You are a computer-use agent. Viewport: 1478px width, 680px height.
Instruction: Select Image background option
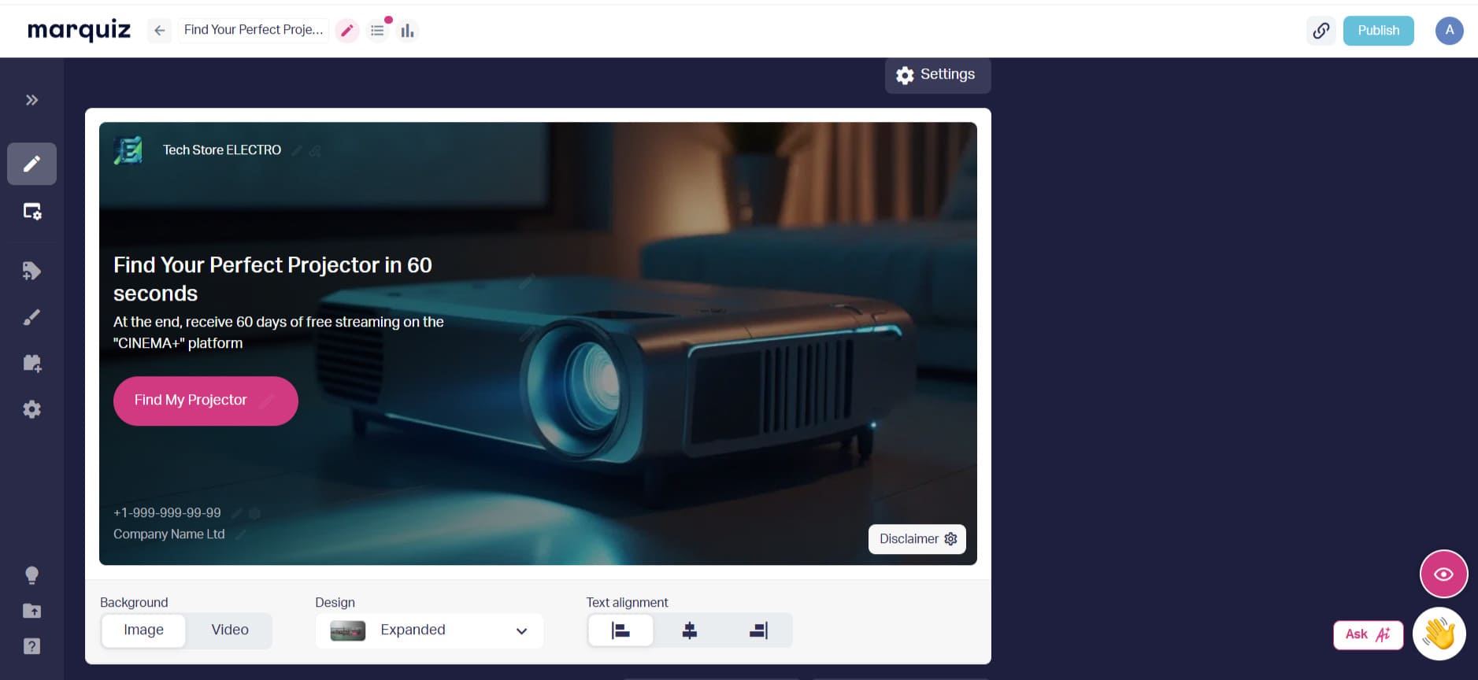pyautogui.click(x=143, y=630)
